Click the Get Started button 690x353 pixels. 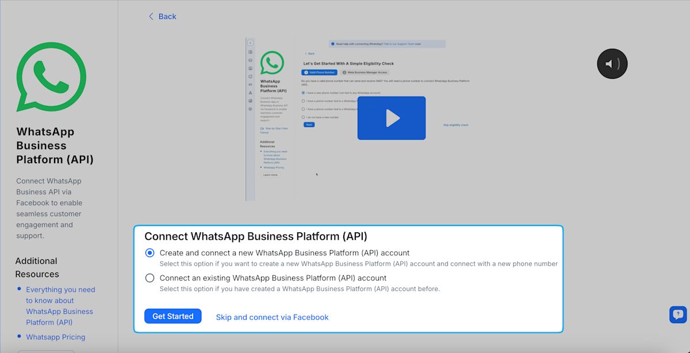pyautogui.click(x=172, y=316)
